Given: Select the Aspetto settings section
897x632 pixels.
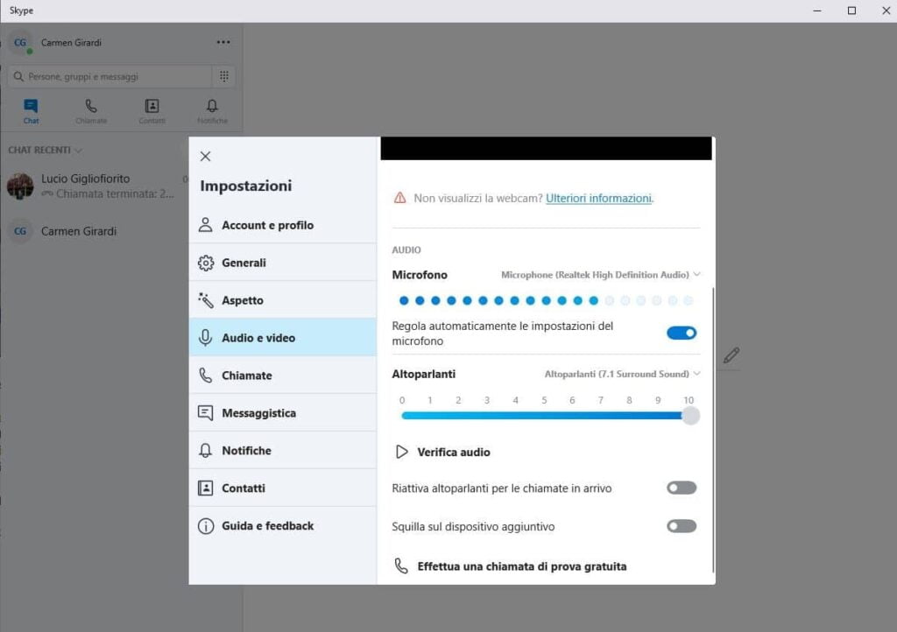Looking at the screenshot, I should point(283,300).
